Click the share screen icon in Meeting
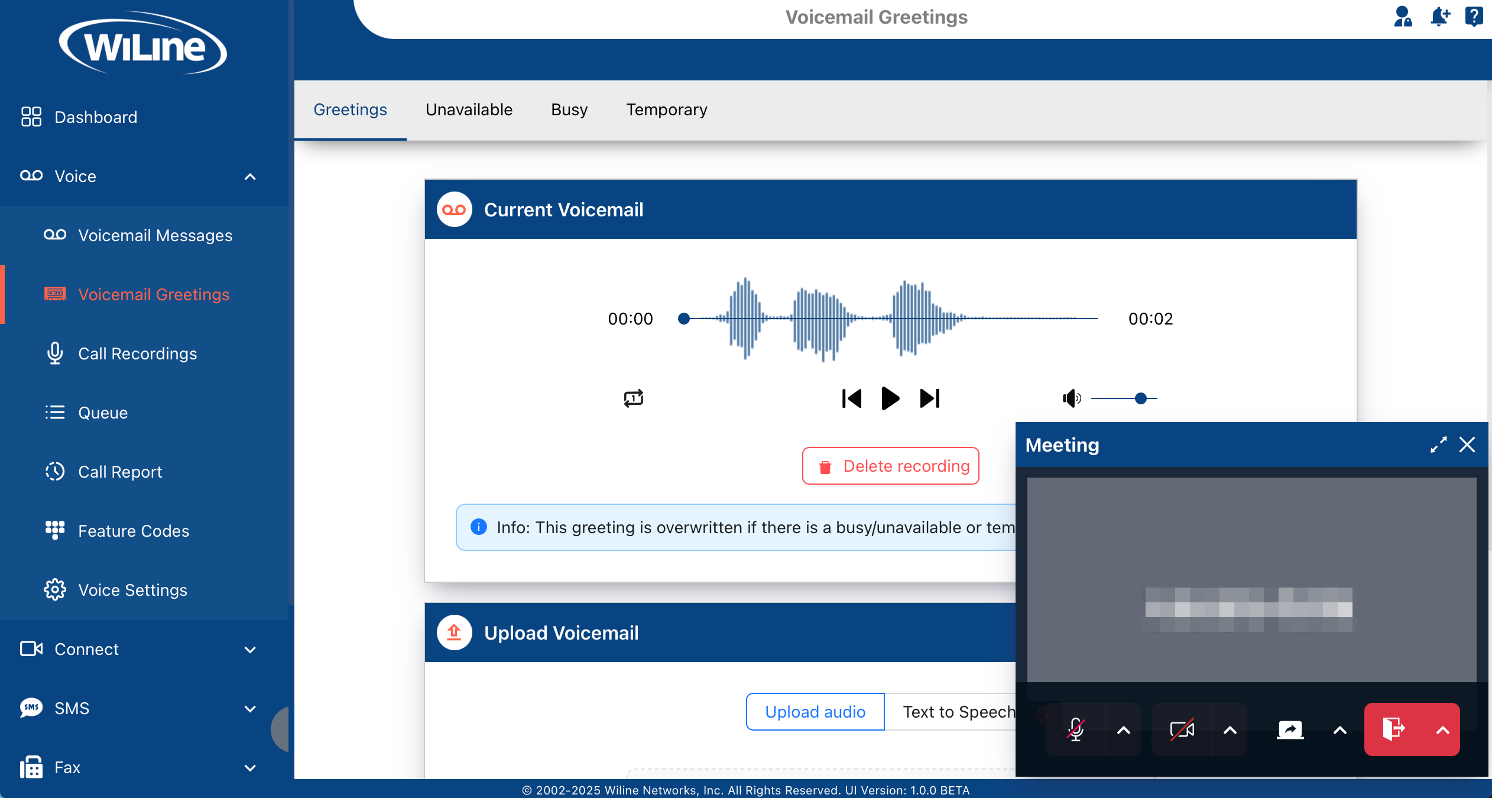The image size is (1492, 798). 1290,729
